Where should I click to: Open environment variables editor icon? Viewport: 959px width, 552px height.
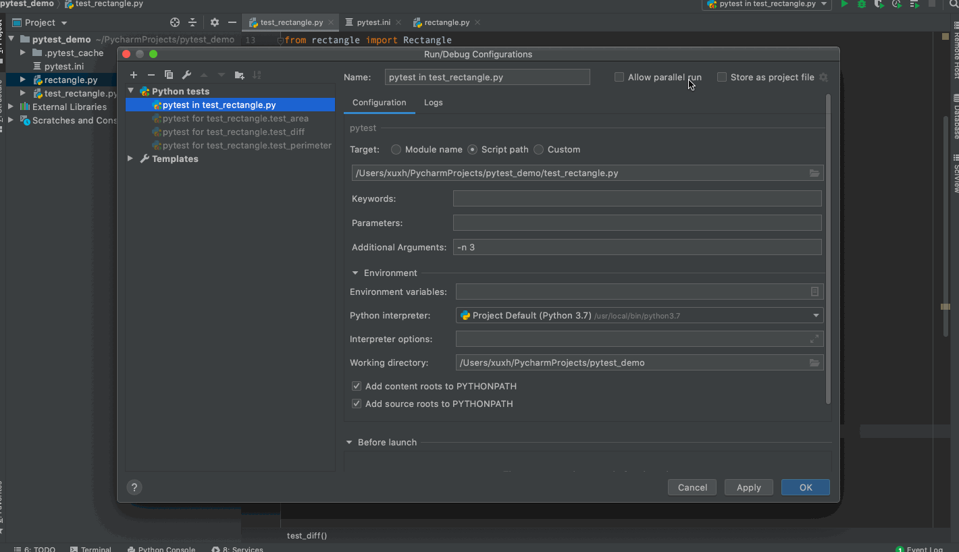[x=814, y=292]
